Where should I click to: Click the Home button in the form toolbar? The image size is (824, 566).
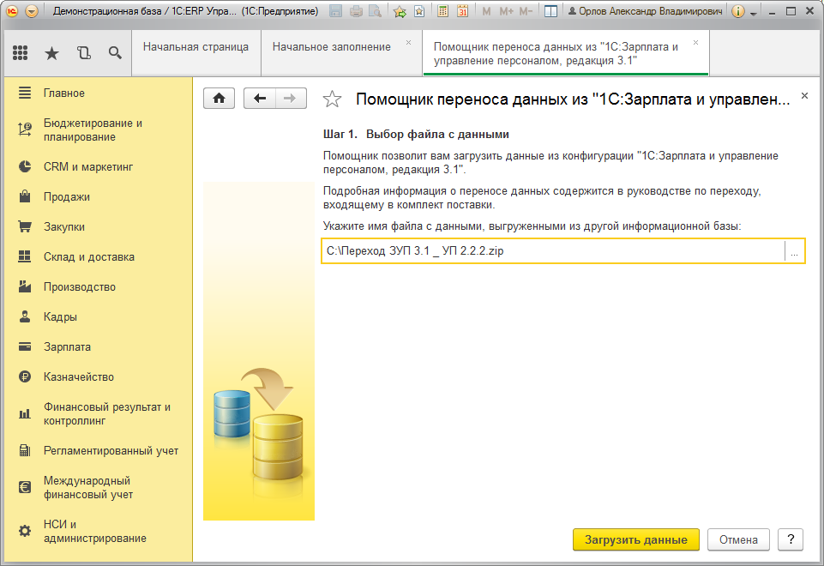219,99
